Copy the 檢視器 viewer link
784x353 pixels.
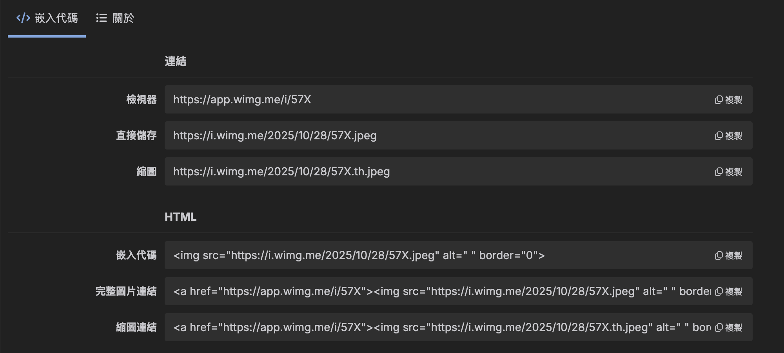pos(728,100)
